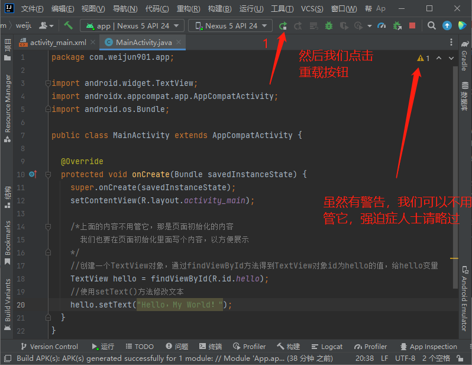Image resolution: width=472 pixels, height=365 pixels.
Task: Open Bookmarks side panel
Action: (x=8, y=243)
